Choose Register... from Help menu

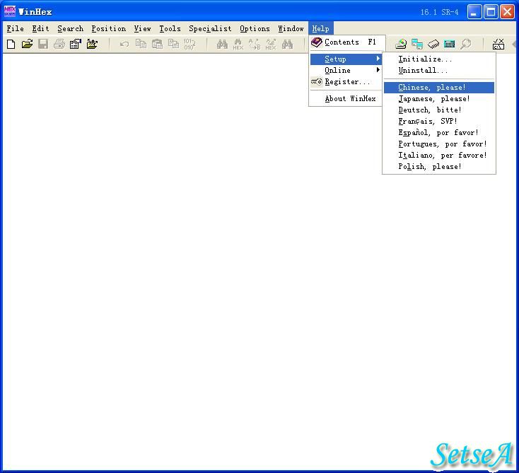tap(346, 82)
